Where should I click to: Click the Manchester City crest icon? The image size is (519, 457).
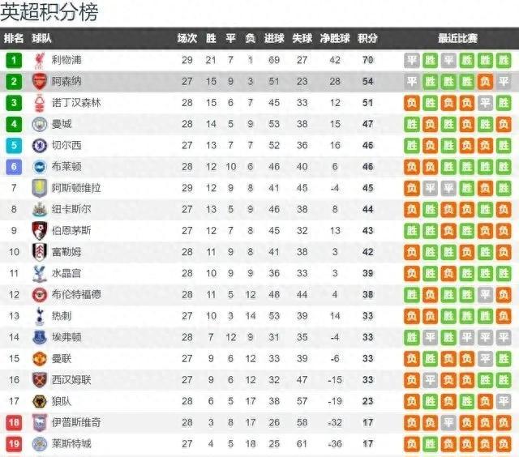[x=40, y=124]
